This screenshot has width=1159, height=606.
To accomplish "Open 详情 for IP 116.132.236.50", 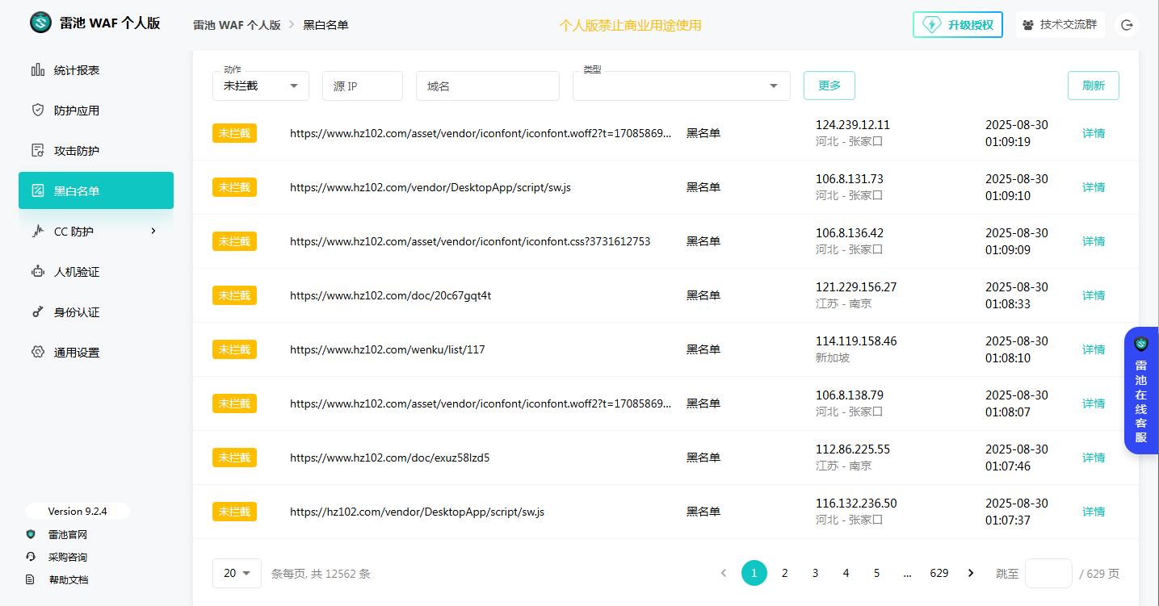I will pyautogui.click(x=1094, y=512).
